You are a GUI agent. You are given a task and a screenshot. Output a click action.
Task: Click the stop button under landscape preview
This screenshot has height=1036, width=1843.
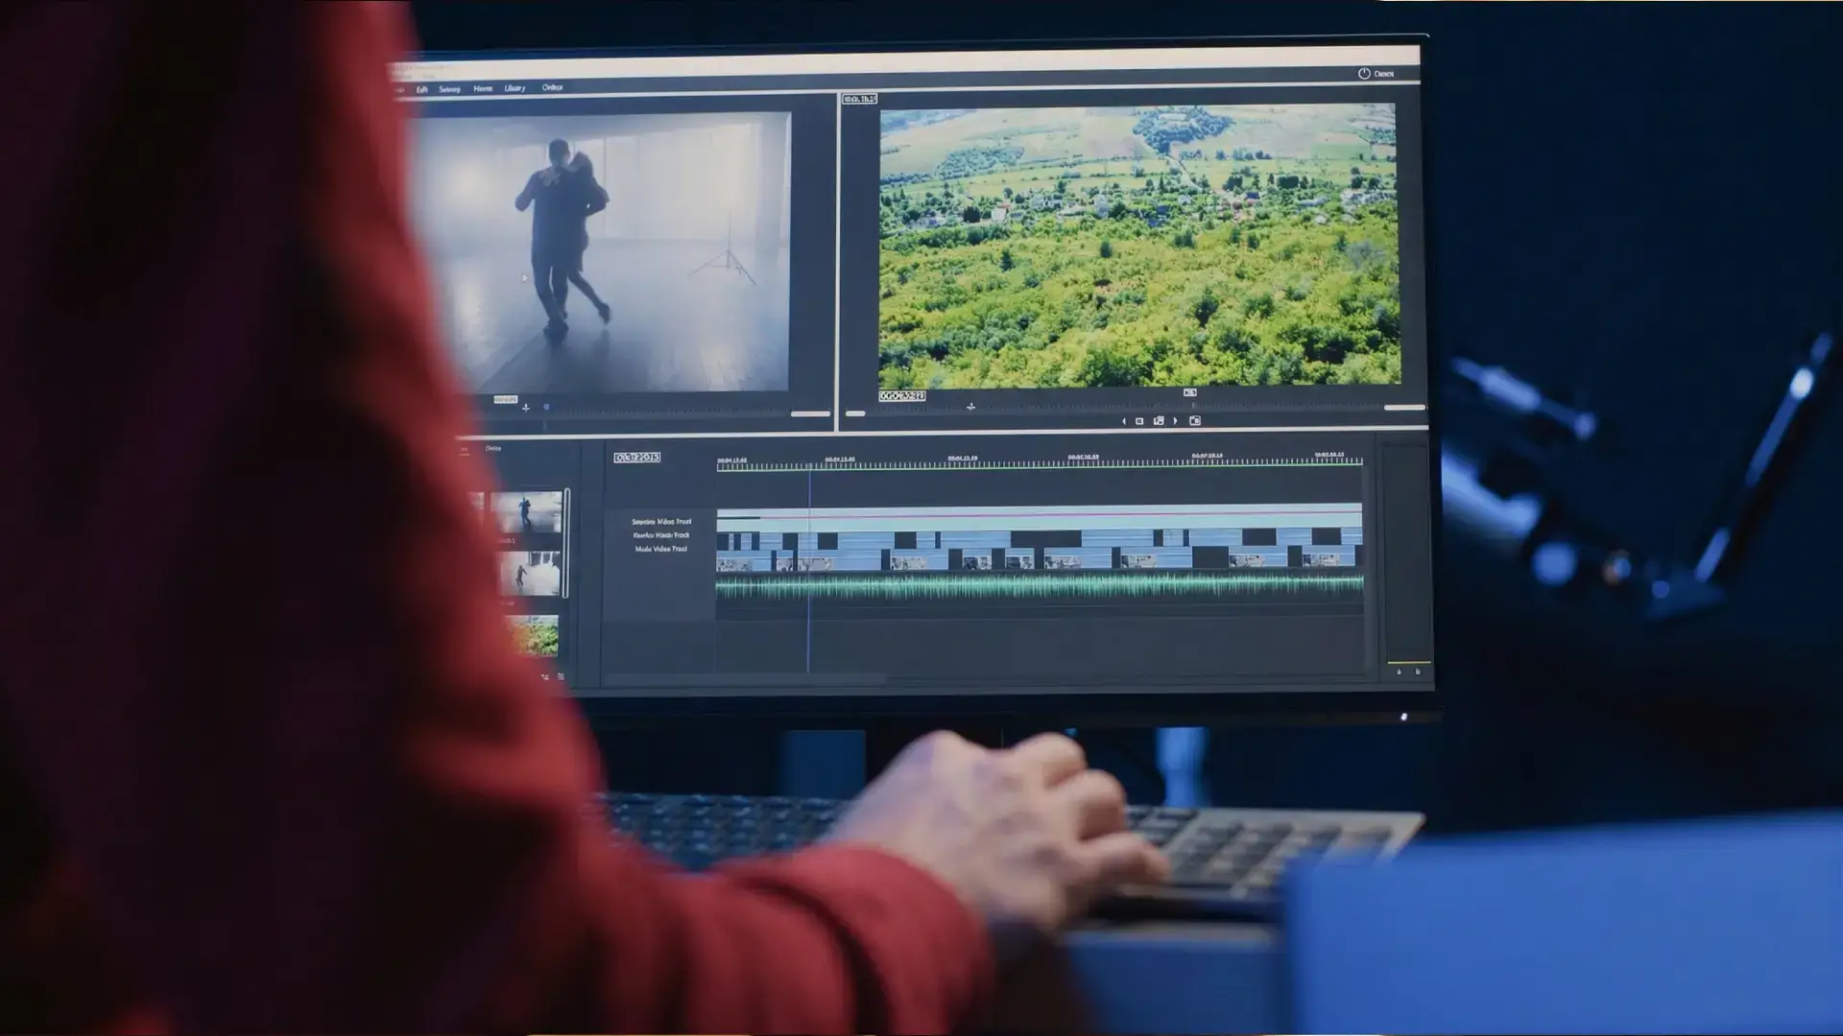tap(1139, 421)
